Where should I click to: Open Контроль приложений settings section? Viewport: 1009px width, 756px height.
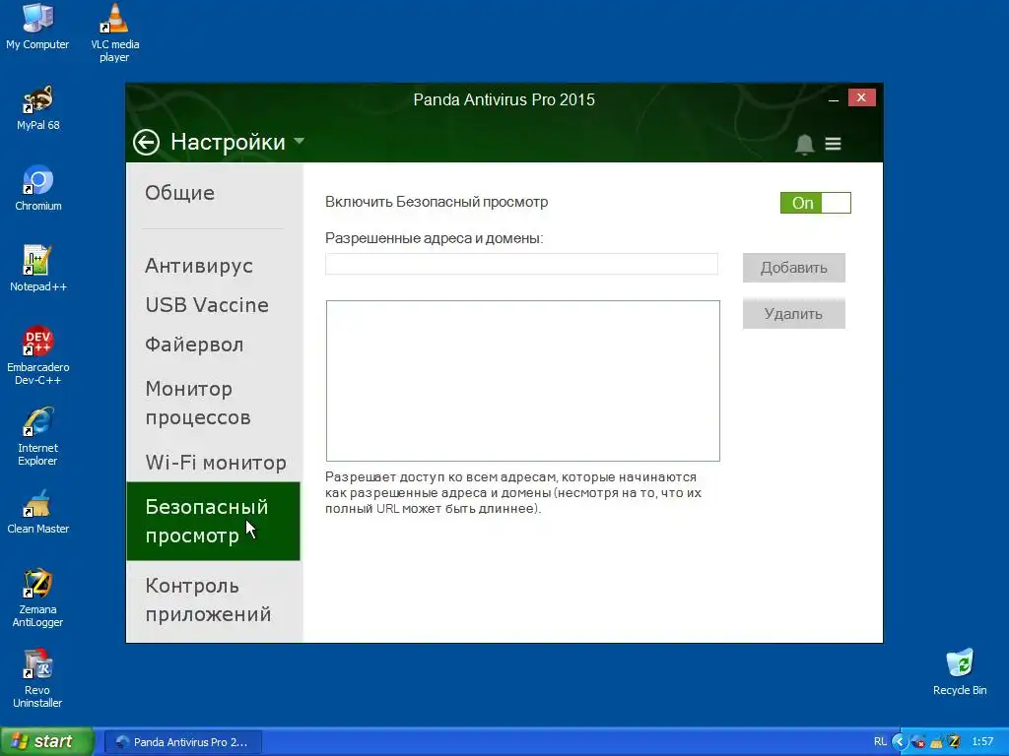coord(208,599)
